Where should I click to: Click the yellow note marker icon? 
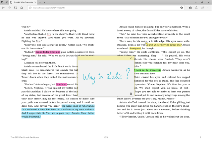coord(146,43)
